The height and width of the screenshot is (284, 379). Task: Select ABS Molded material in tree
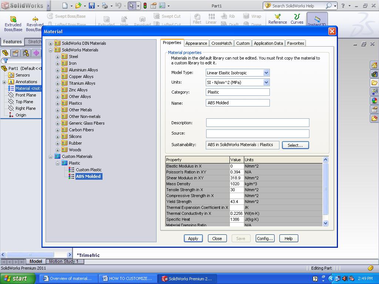tap(88, 176)
